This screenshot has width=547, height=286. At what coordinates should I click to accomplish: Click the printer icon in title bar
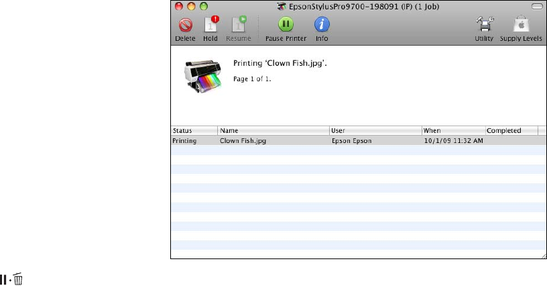(282, 7)
